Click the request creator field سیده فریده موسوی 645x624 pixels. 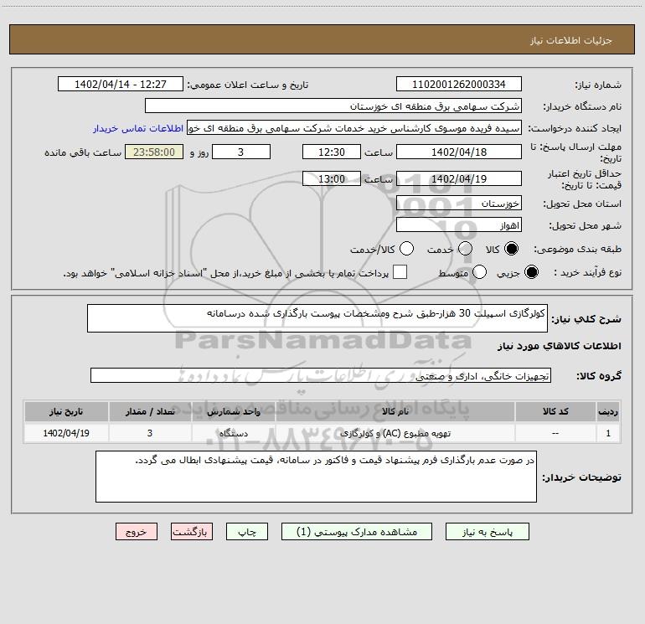point(354,128)
